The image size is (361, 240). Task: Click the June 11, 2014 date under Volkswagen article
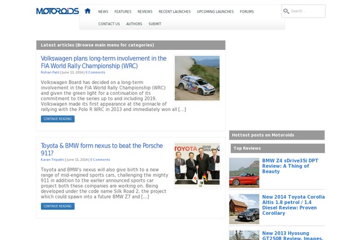(x=72, y=73)
